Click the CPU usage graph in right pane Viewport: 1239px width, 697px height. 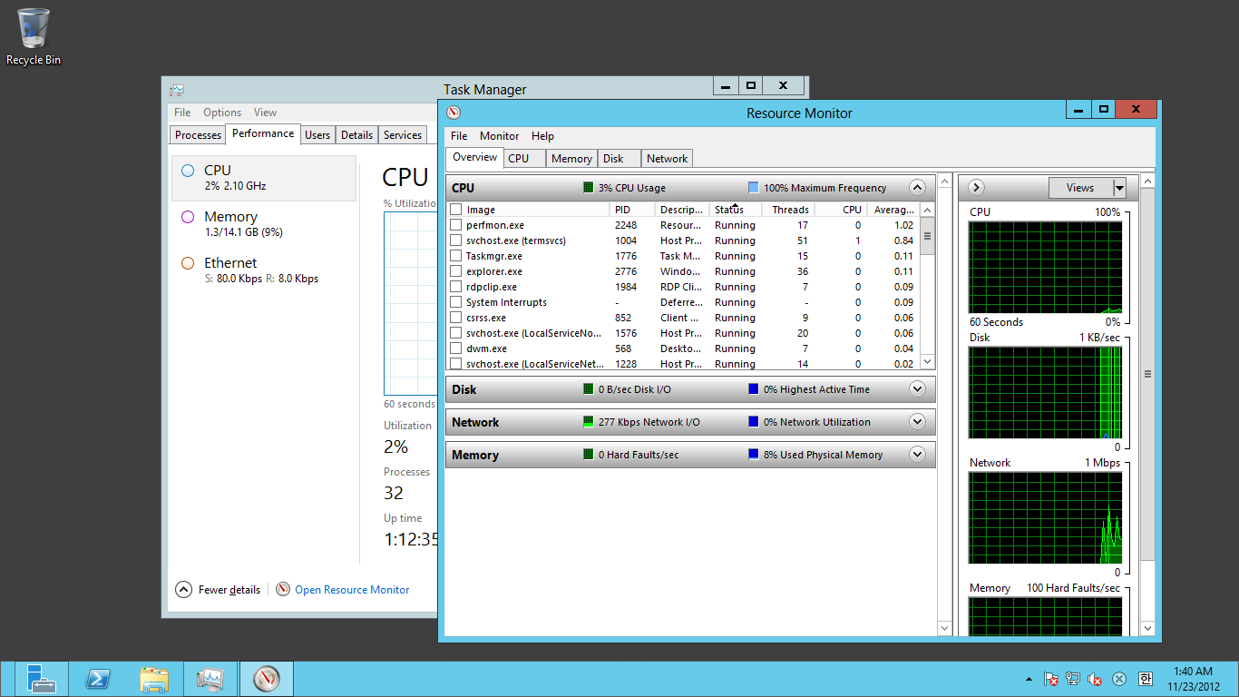pos(1045,267)
